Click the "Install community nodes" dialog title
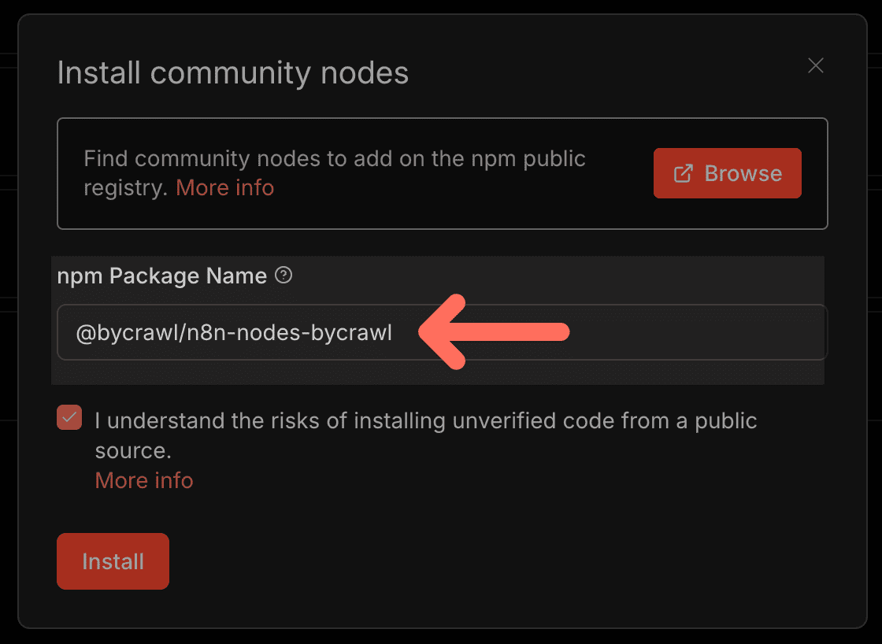The height and width of the screenshot is (644, 882). point(233,73)
